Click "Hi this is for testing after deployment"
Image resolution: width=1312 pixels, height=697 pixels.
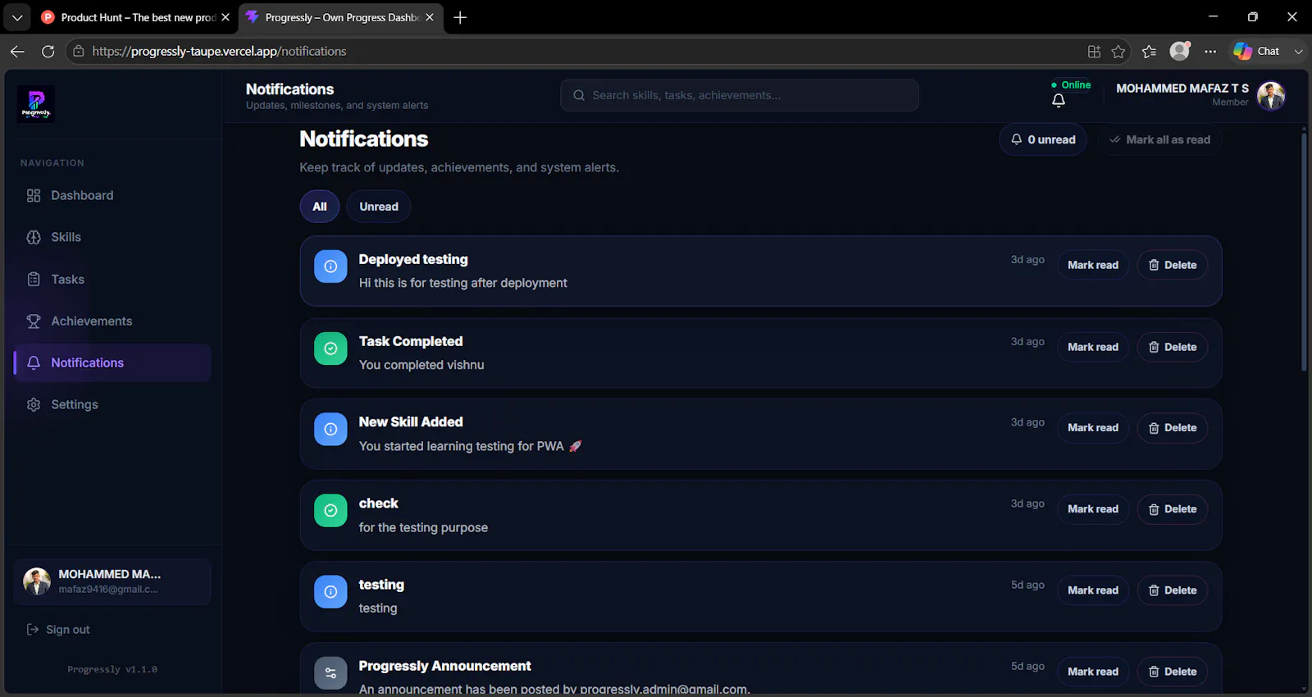[463, 283]
